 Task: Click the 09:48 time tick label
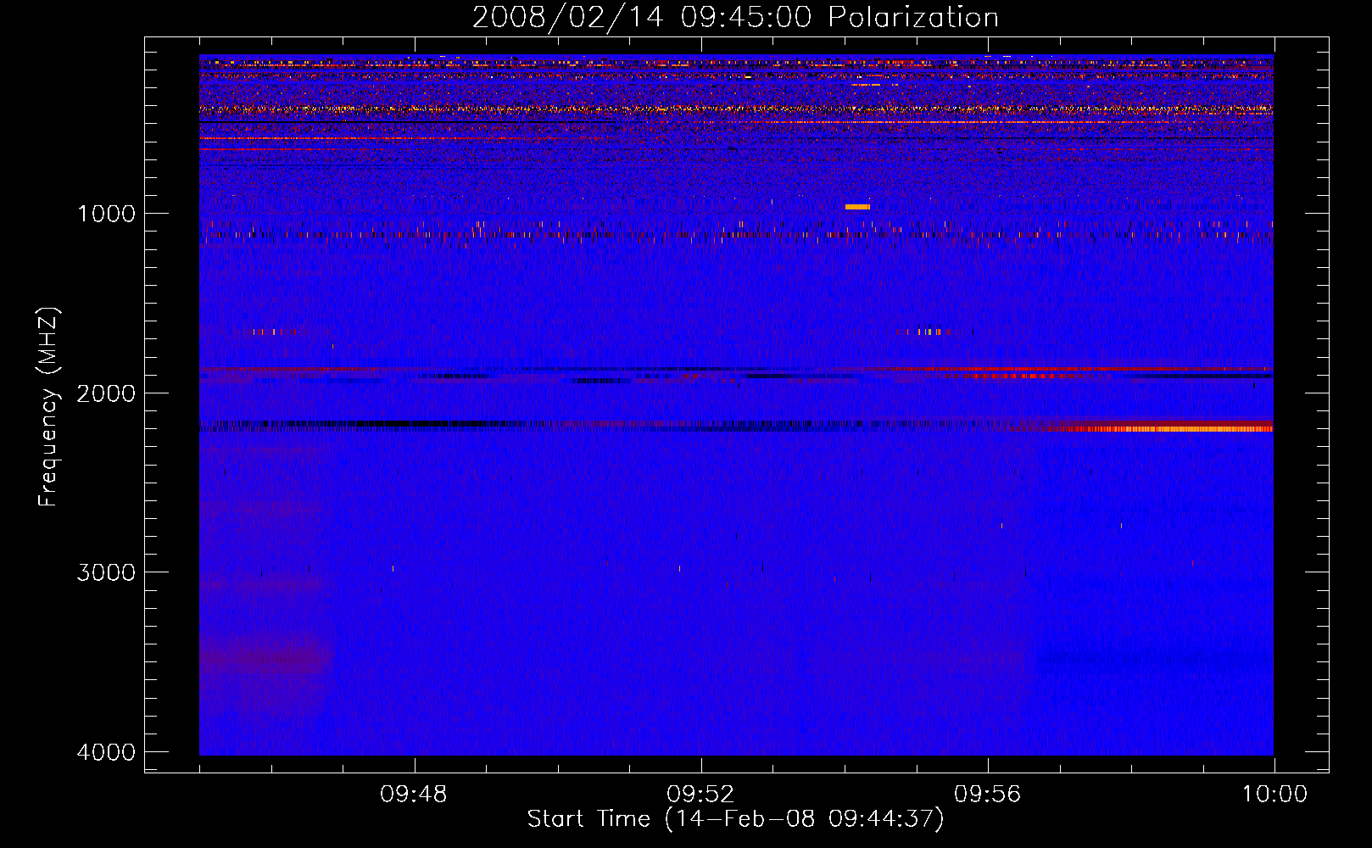point(414,795)
